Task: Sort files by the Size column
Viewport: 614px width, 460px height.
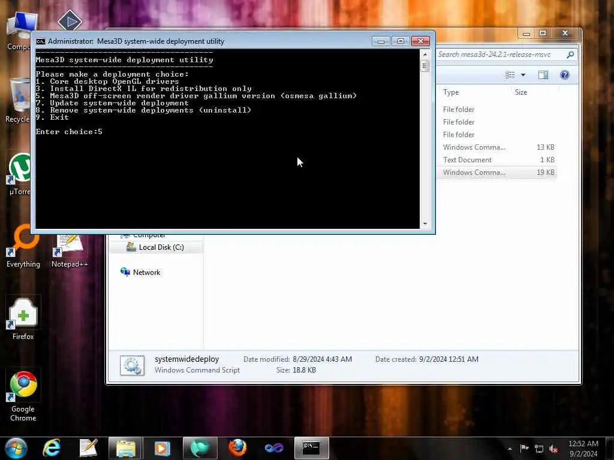Action: pos(521,92)
